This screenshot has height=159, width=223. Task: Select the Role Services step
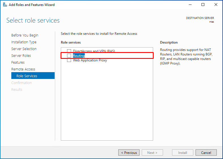[x=33, y=76]
